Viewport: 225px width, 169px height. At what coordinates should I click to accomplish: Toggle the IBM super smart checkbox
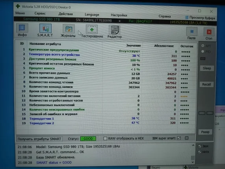click(x=179, y=138)
